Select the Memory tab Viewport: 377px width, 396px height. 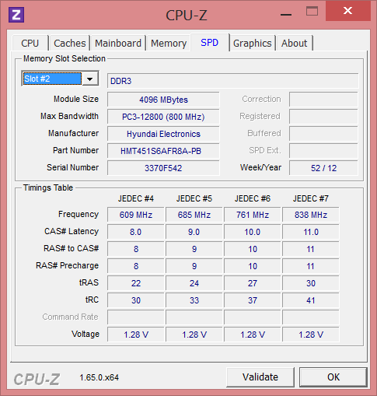tap(169, 43)
